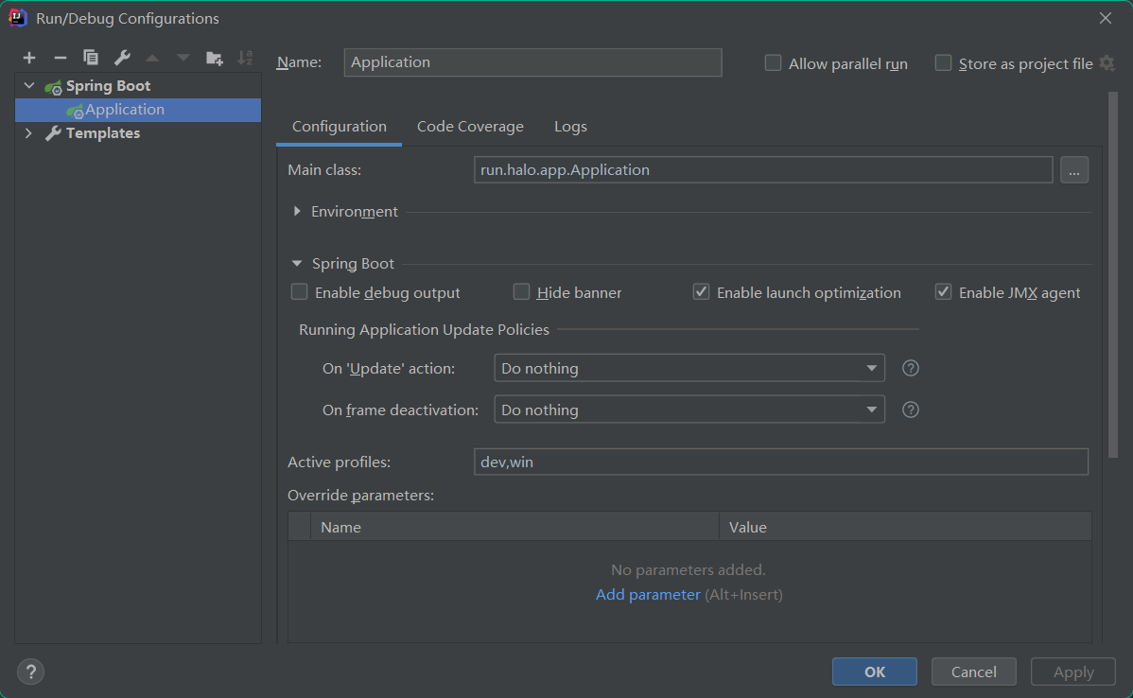Open the On 'Update' action help icon

coord(910,368)
